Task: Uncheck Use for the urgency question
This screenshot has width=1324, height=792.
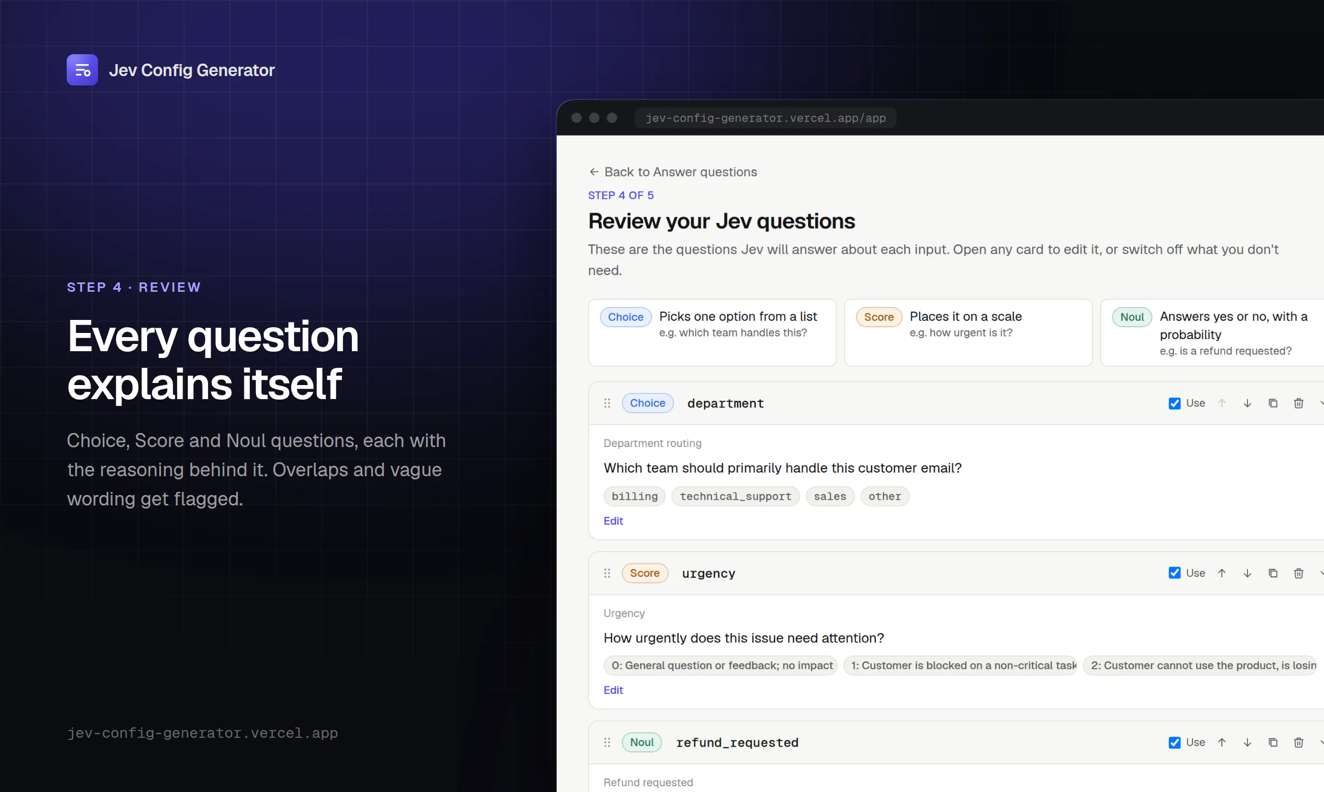Action: tap(1174, 573)
